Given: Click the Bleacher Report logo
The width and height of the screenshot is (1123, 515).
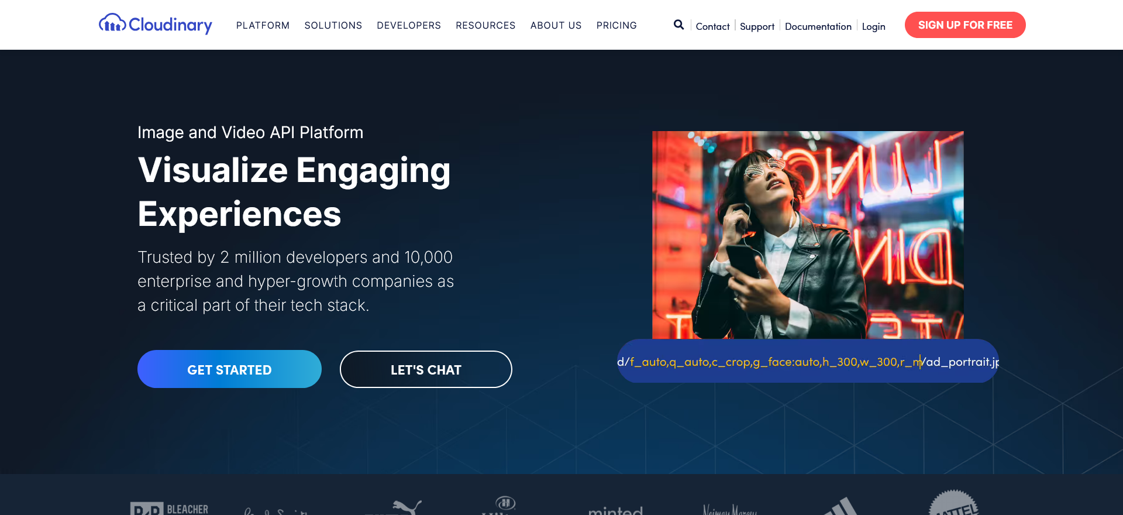Looking at the screenshot, I should pos(170,508).
